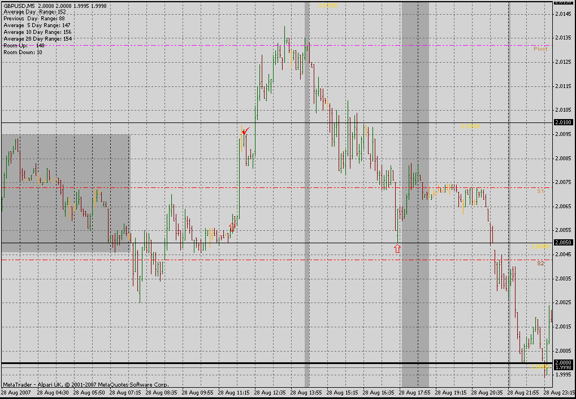Viewport: 576px width, 399px height.
Task: Click the 28 Aug 08:35 time label
Action: click(x=161, y=393)
